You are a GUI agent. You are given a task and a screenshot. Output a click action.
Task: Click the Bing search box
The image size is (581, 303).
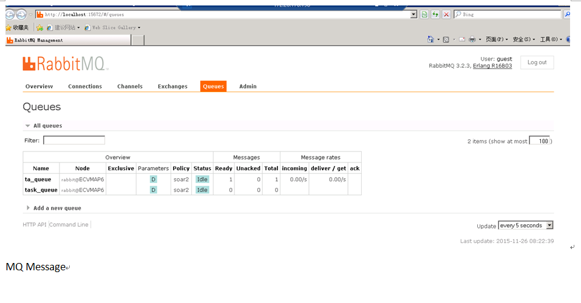[508, 15]
